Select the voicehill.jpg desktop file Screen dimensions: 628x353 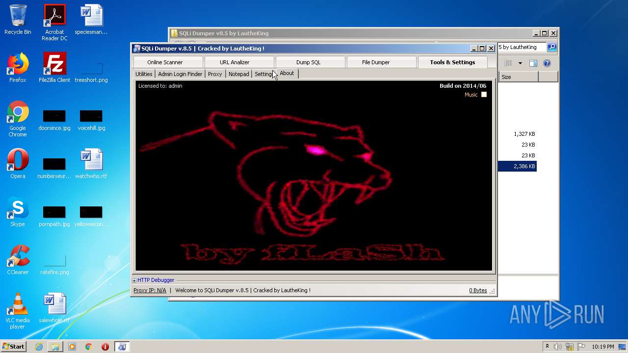pyautogui.click(x=91, y=120)
